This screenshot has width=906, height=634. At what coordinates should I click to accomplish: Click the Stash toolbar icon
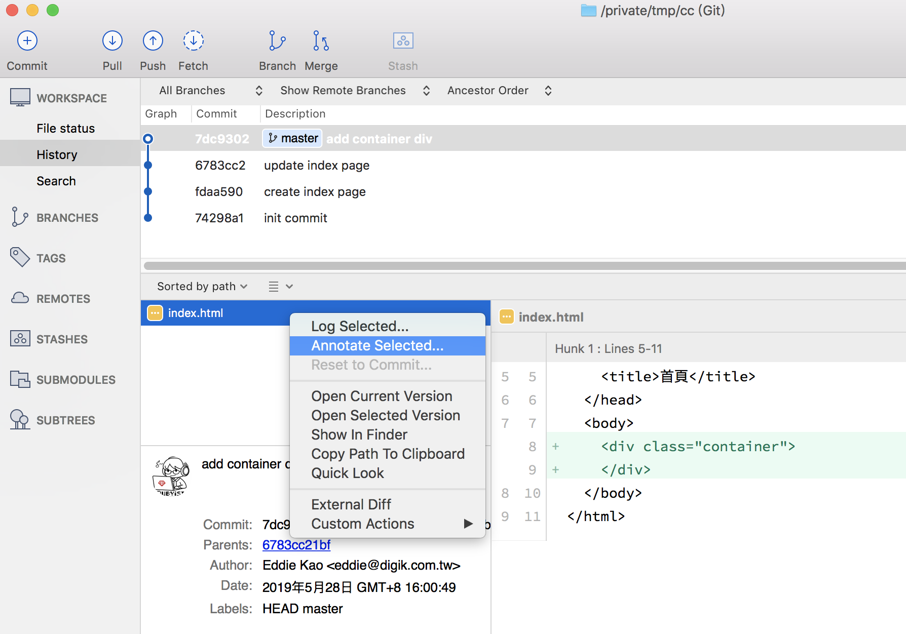(403, 41)
